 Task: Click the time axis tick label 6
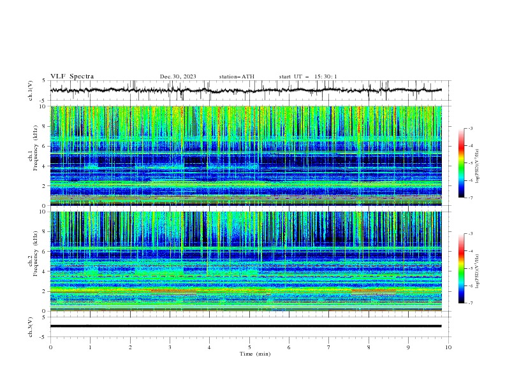(289, 347)
